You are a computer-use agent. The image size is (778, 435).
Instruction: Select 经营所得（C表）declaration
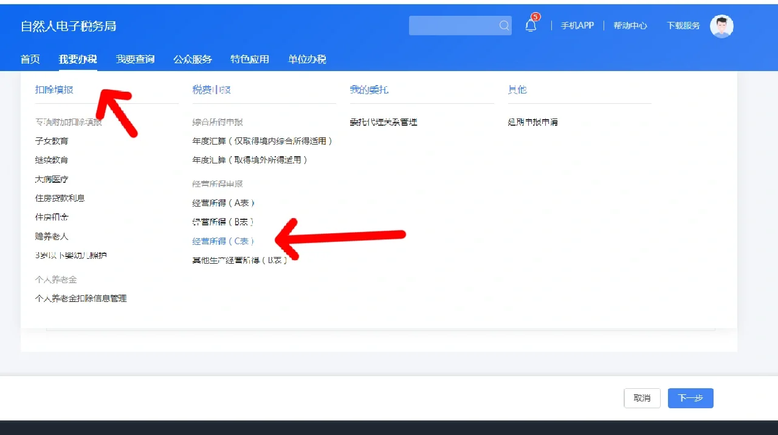[x=223, y=241]
